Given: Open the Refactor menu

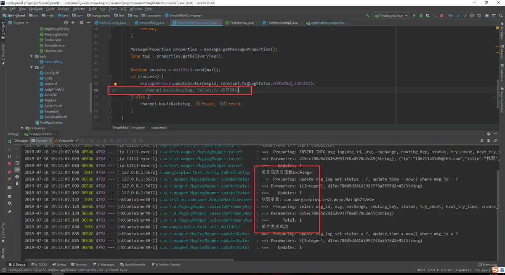Looking at the screenshot, I should tap(79, 9).
